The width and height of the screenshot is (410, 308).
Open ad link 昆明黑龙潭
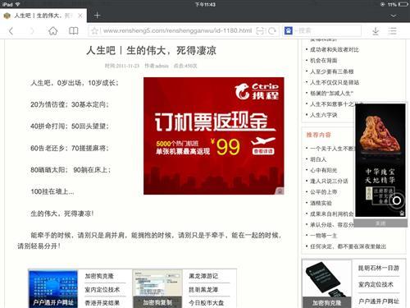203,289
